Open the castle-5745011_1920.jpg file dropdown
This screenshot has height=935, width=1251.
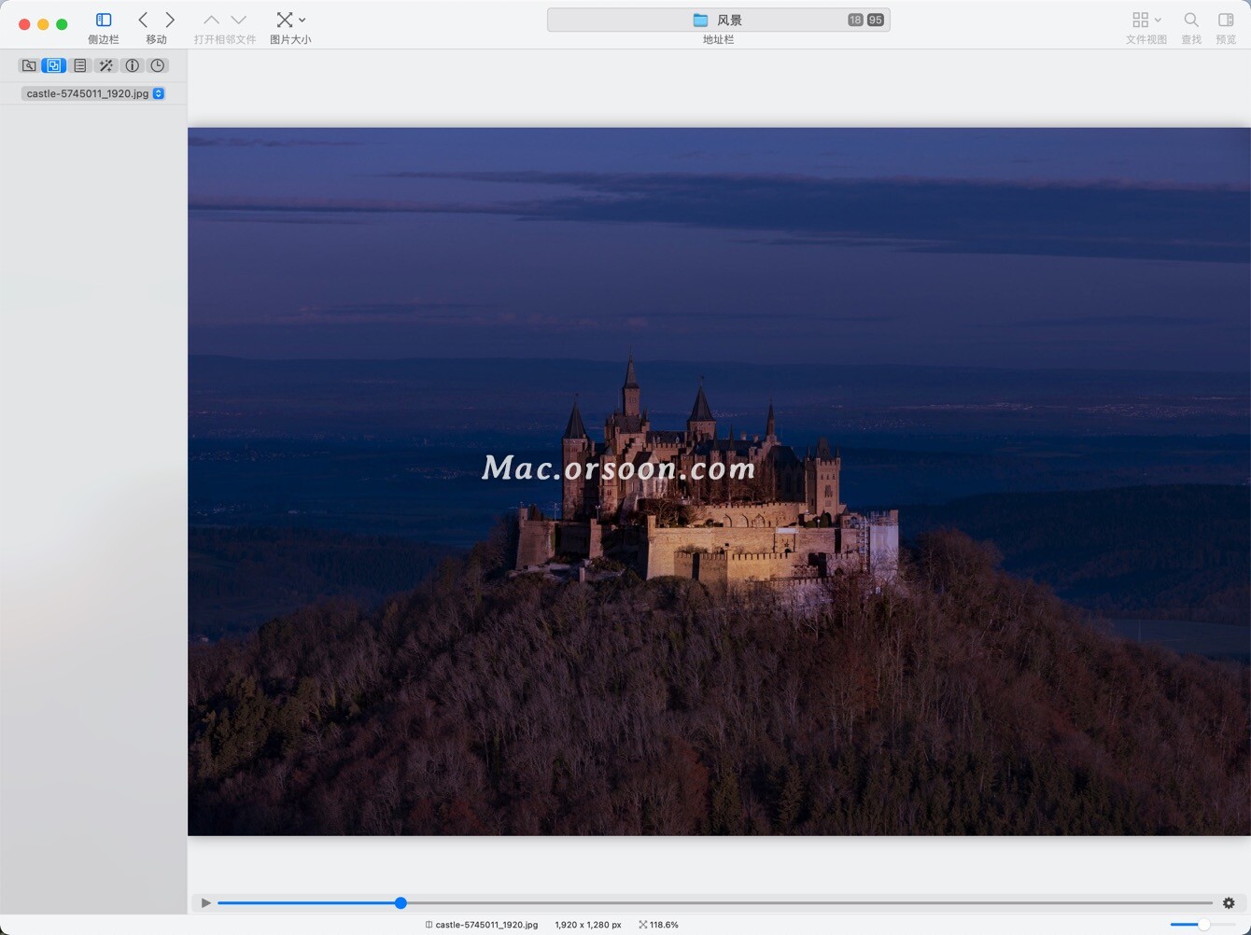pyautogui.click(x=93, y=93)
